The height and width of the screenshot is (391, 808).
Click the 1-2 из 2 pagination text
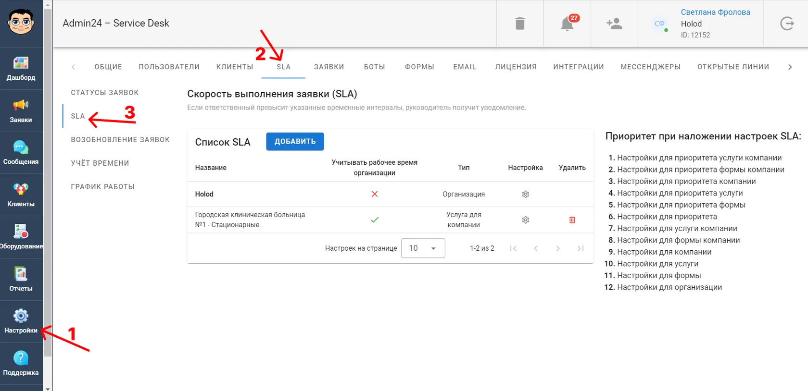482,248
